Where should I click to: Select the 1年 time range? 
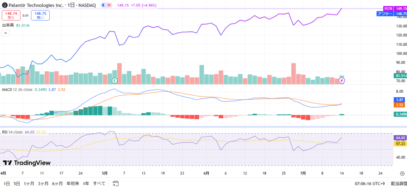[x=86, y=183]
